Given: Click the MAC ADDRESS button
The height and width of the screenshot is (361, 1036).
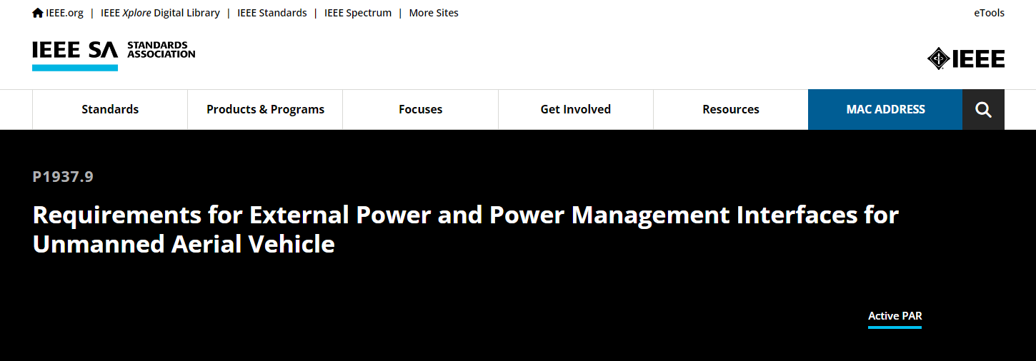Looking at the screenshot, I should click(x=885, y=109).
